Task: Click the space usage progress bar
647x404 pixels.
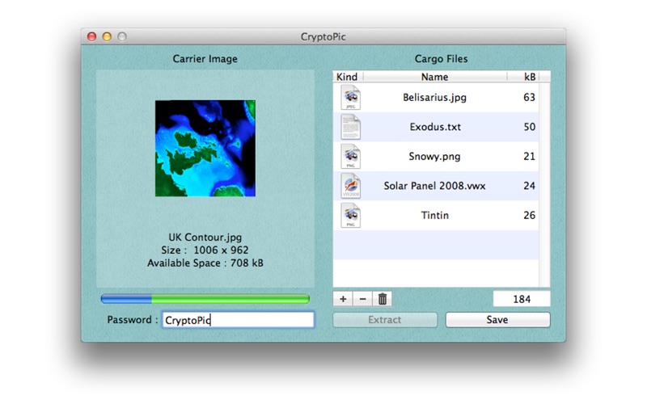Action: pyautogui.click(x=205, y=299)
